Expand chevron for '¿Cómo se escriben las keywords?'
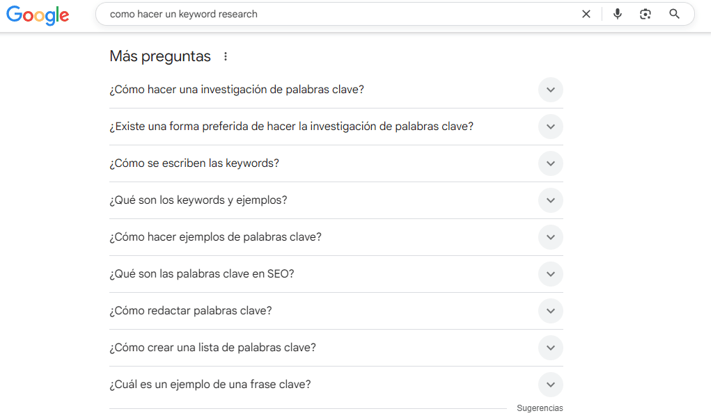 (551, 163)
